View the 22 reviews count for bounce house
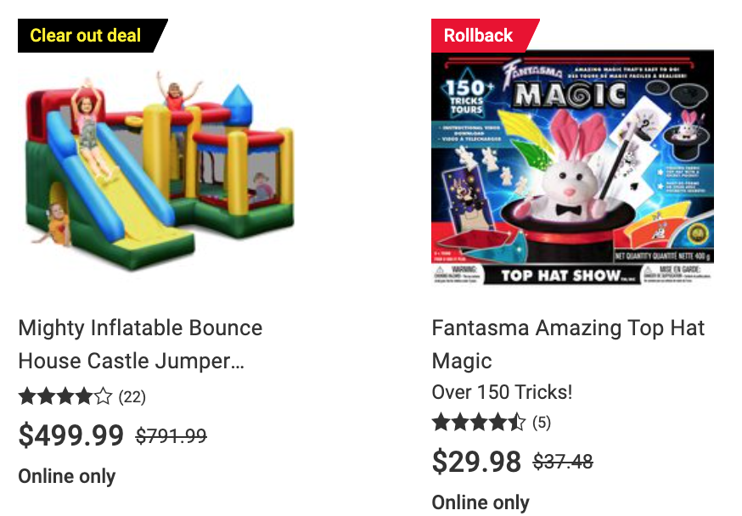This screenshot has width=742, height=516. coord(132,397)
